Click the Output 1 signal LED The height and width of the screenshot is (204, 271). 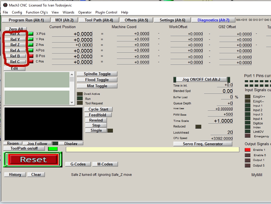tap(248, 160)
